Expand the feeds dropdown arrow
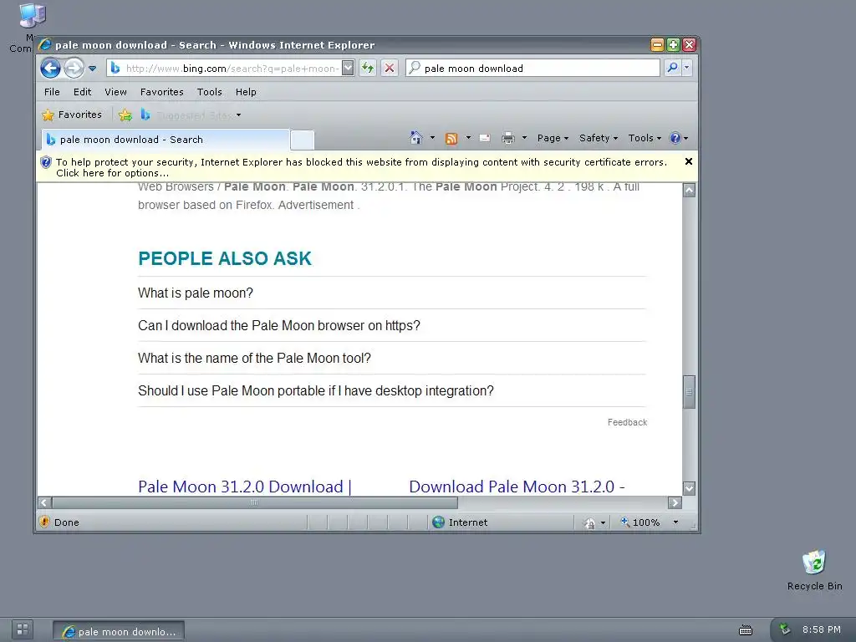The height and width of the screenshot is (642, 856). pyautogui.click(x=468, y=138)
